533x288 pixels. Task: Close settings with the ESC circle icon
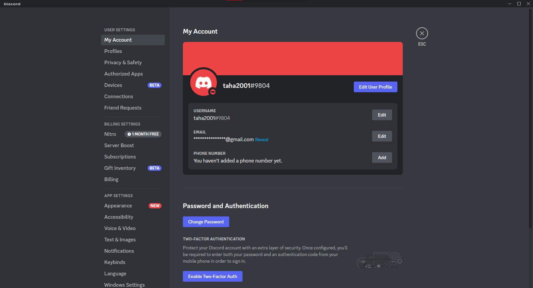[422, 33]
